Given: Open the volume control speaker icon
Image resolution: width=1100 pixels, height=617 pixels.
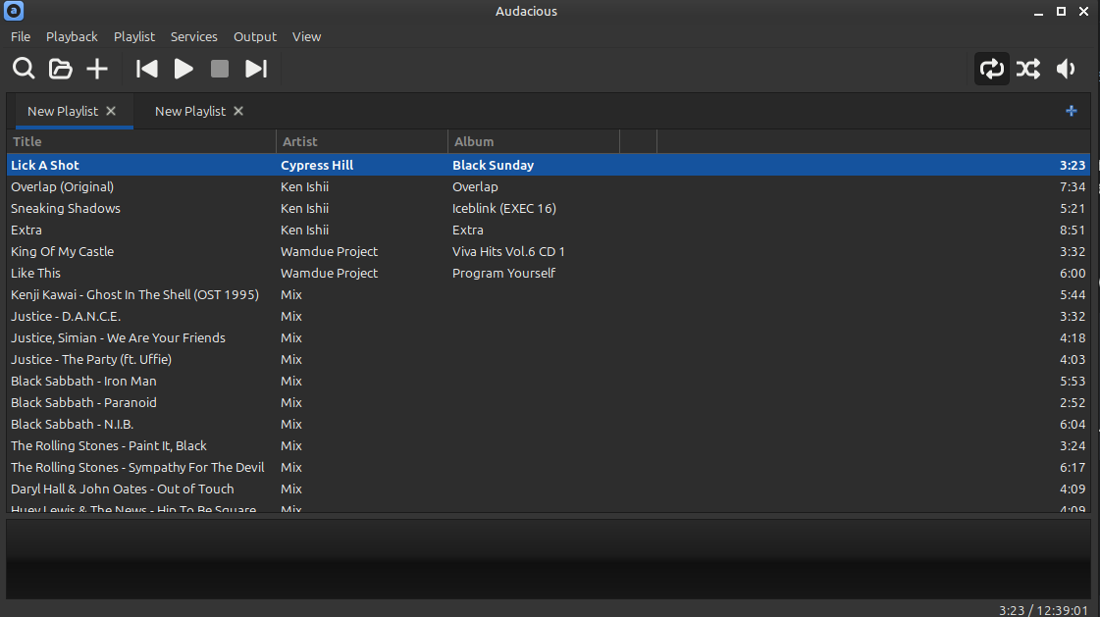Looking at the screenshot, I should coord(1066,69).
